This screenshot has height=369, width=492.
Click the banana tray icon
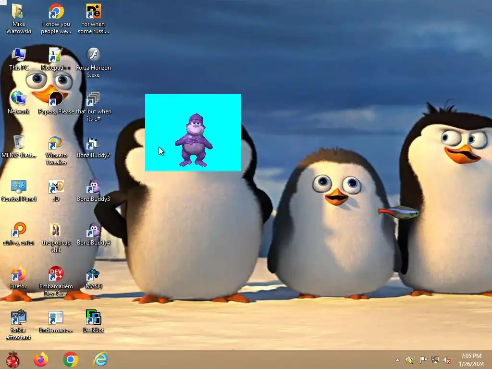(409, 360)
